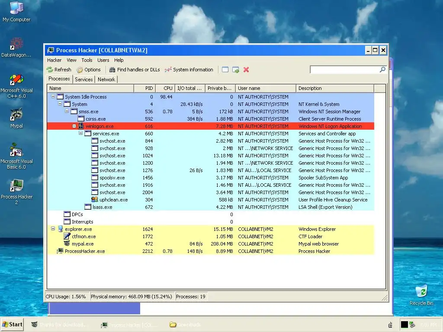
Task: Collapse System Idle Process tree node
Action: click(x=53, y=96)
